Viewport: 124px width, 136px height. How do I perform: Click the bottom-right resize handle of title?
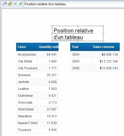click(x=103, y=41)
